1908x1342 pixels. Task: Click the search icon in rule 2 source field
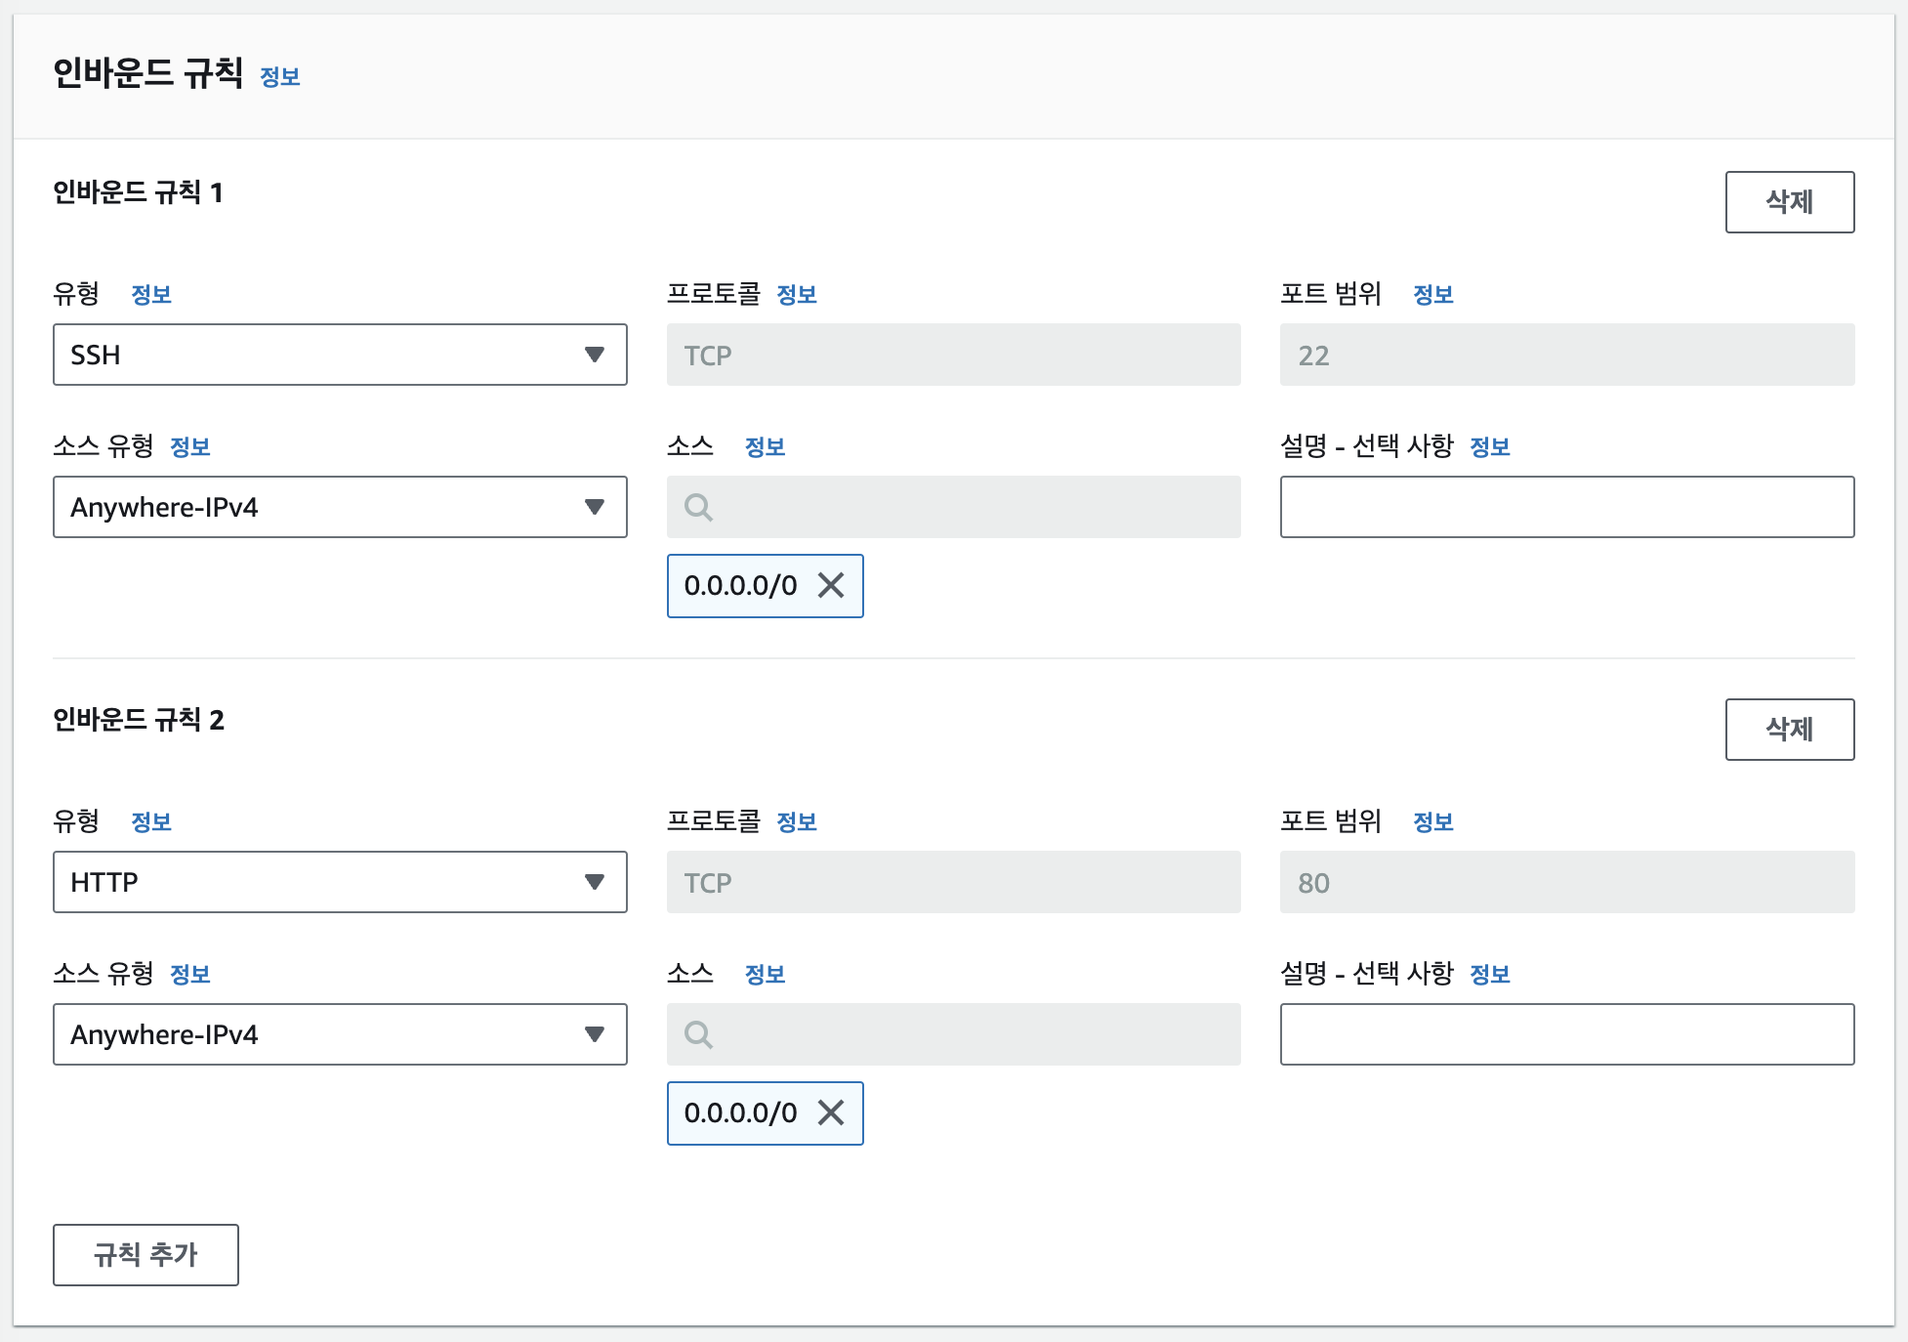(698, 1034)
